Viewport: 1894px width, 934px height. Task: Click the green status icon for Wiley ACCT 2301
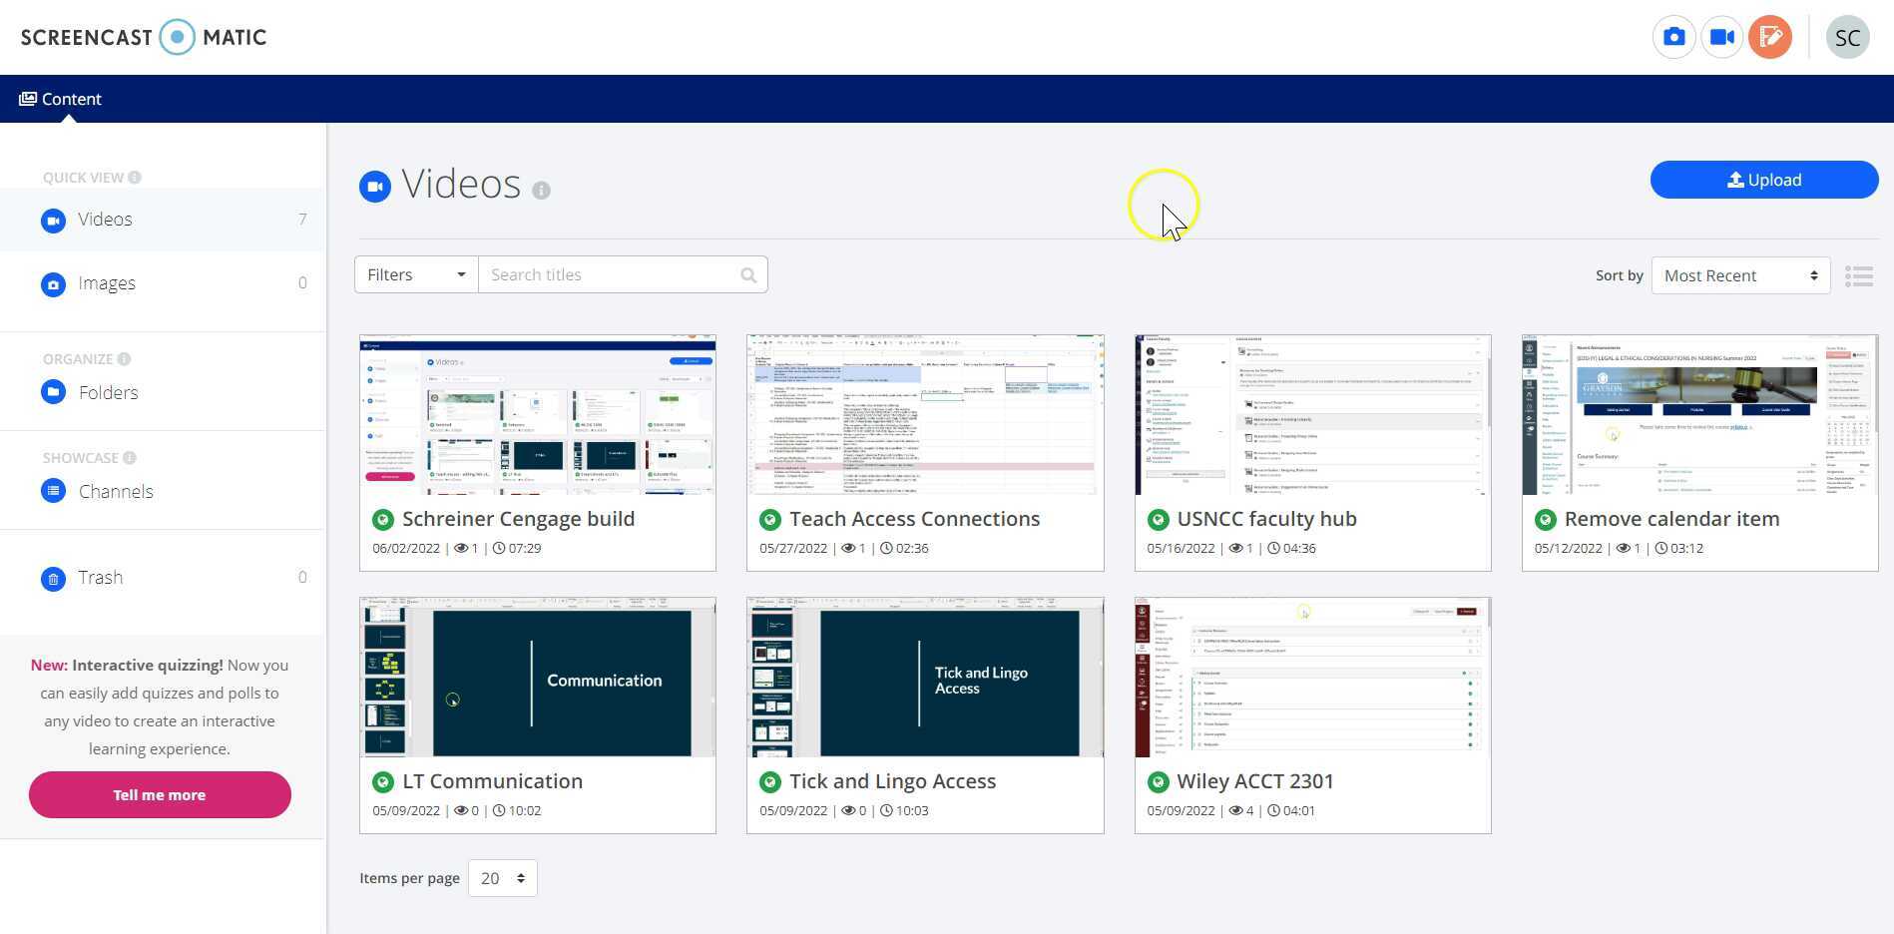pos(1158,782)
